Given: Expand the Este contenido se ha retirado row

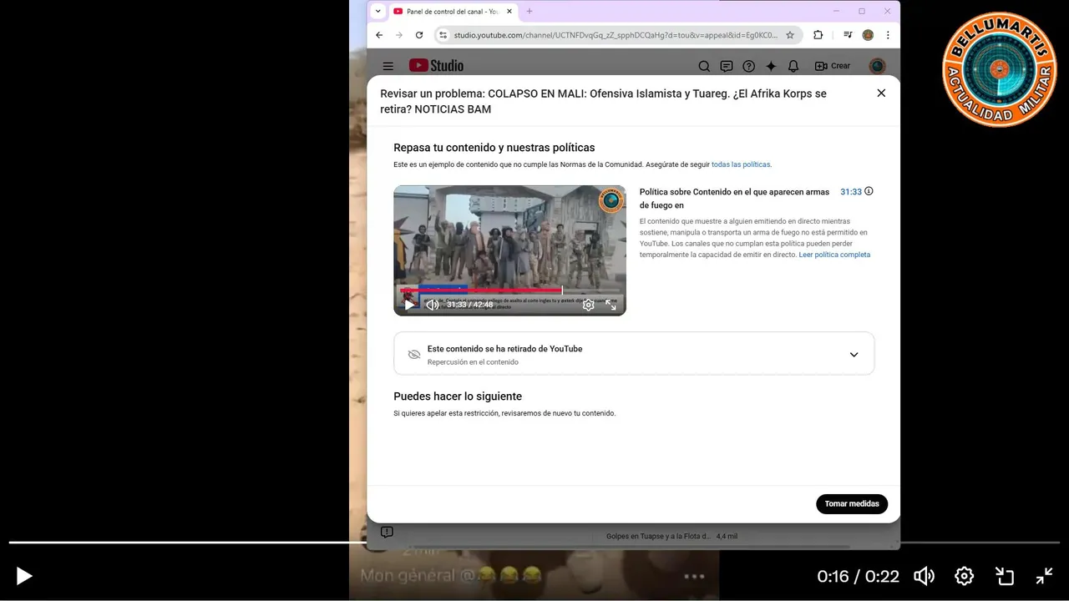Looking at the screenshot, I should 634,354.
